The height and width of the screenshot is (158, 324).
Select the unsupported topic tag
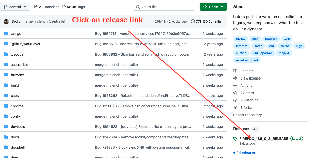coord(262,53)
